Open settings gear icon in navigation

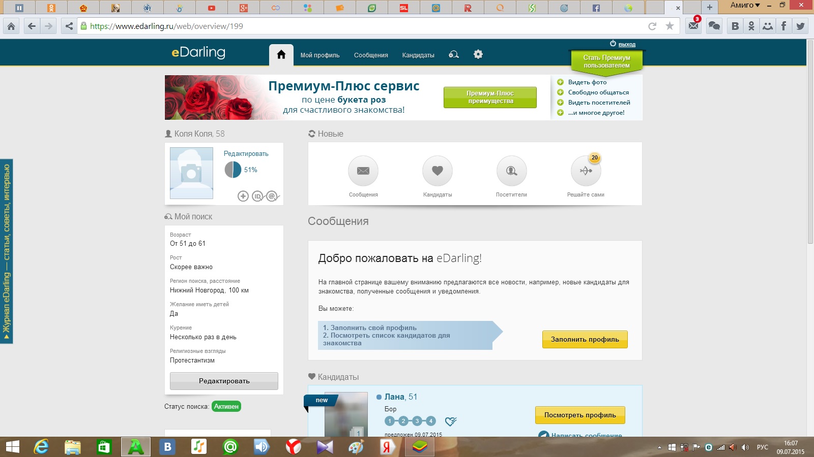click(478, 54)
